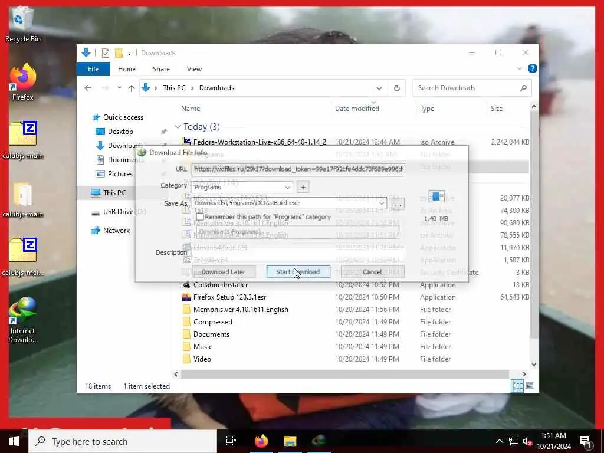Open the Save As path dropdown
Screen dimensions: 604x453
point(382,203)
